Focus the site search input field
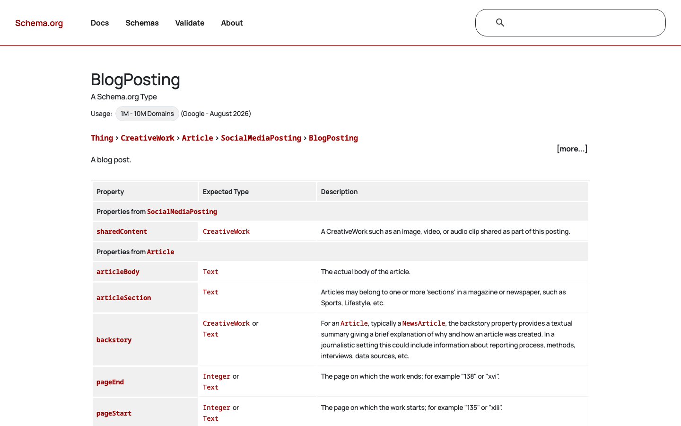Screen dimensions: 681x426 (570, 23)
